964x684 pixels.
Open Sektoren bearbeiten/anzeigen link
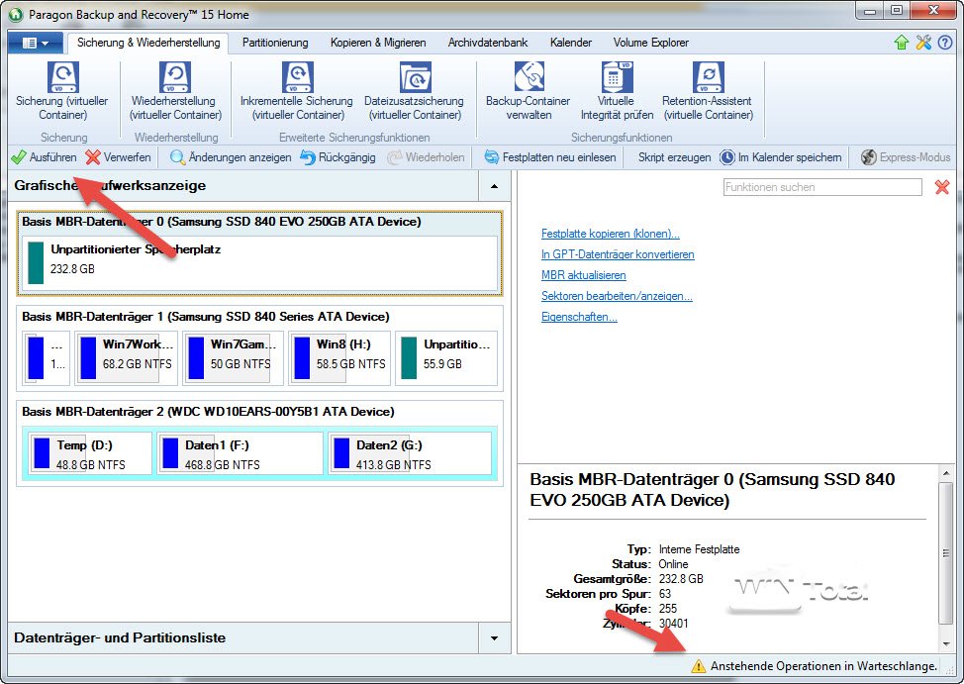coord(617,296)
